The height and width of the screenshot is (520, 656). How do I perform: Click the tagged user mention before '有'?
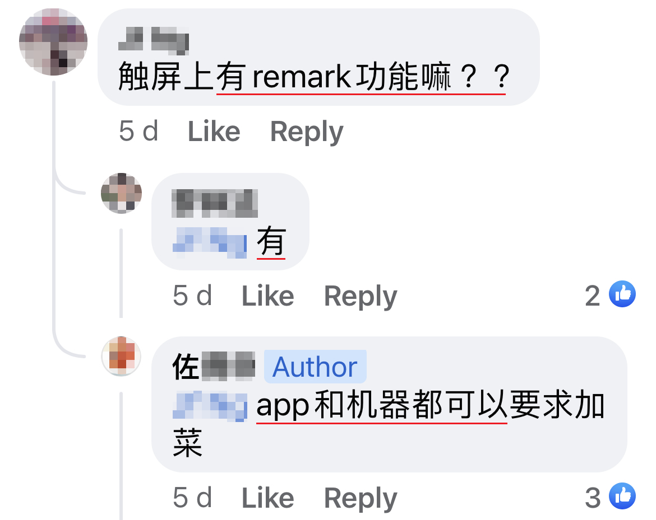tap(210, 242)
